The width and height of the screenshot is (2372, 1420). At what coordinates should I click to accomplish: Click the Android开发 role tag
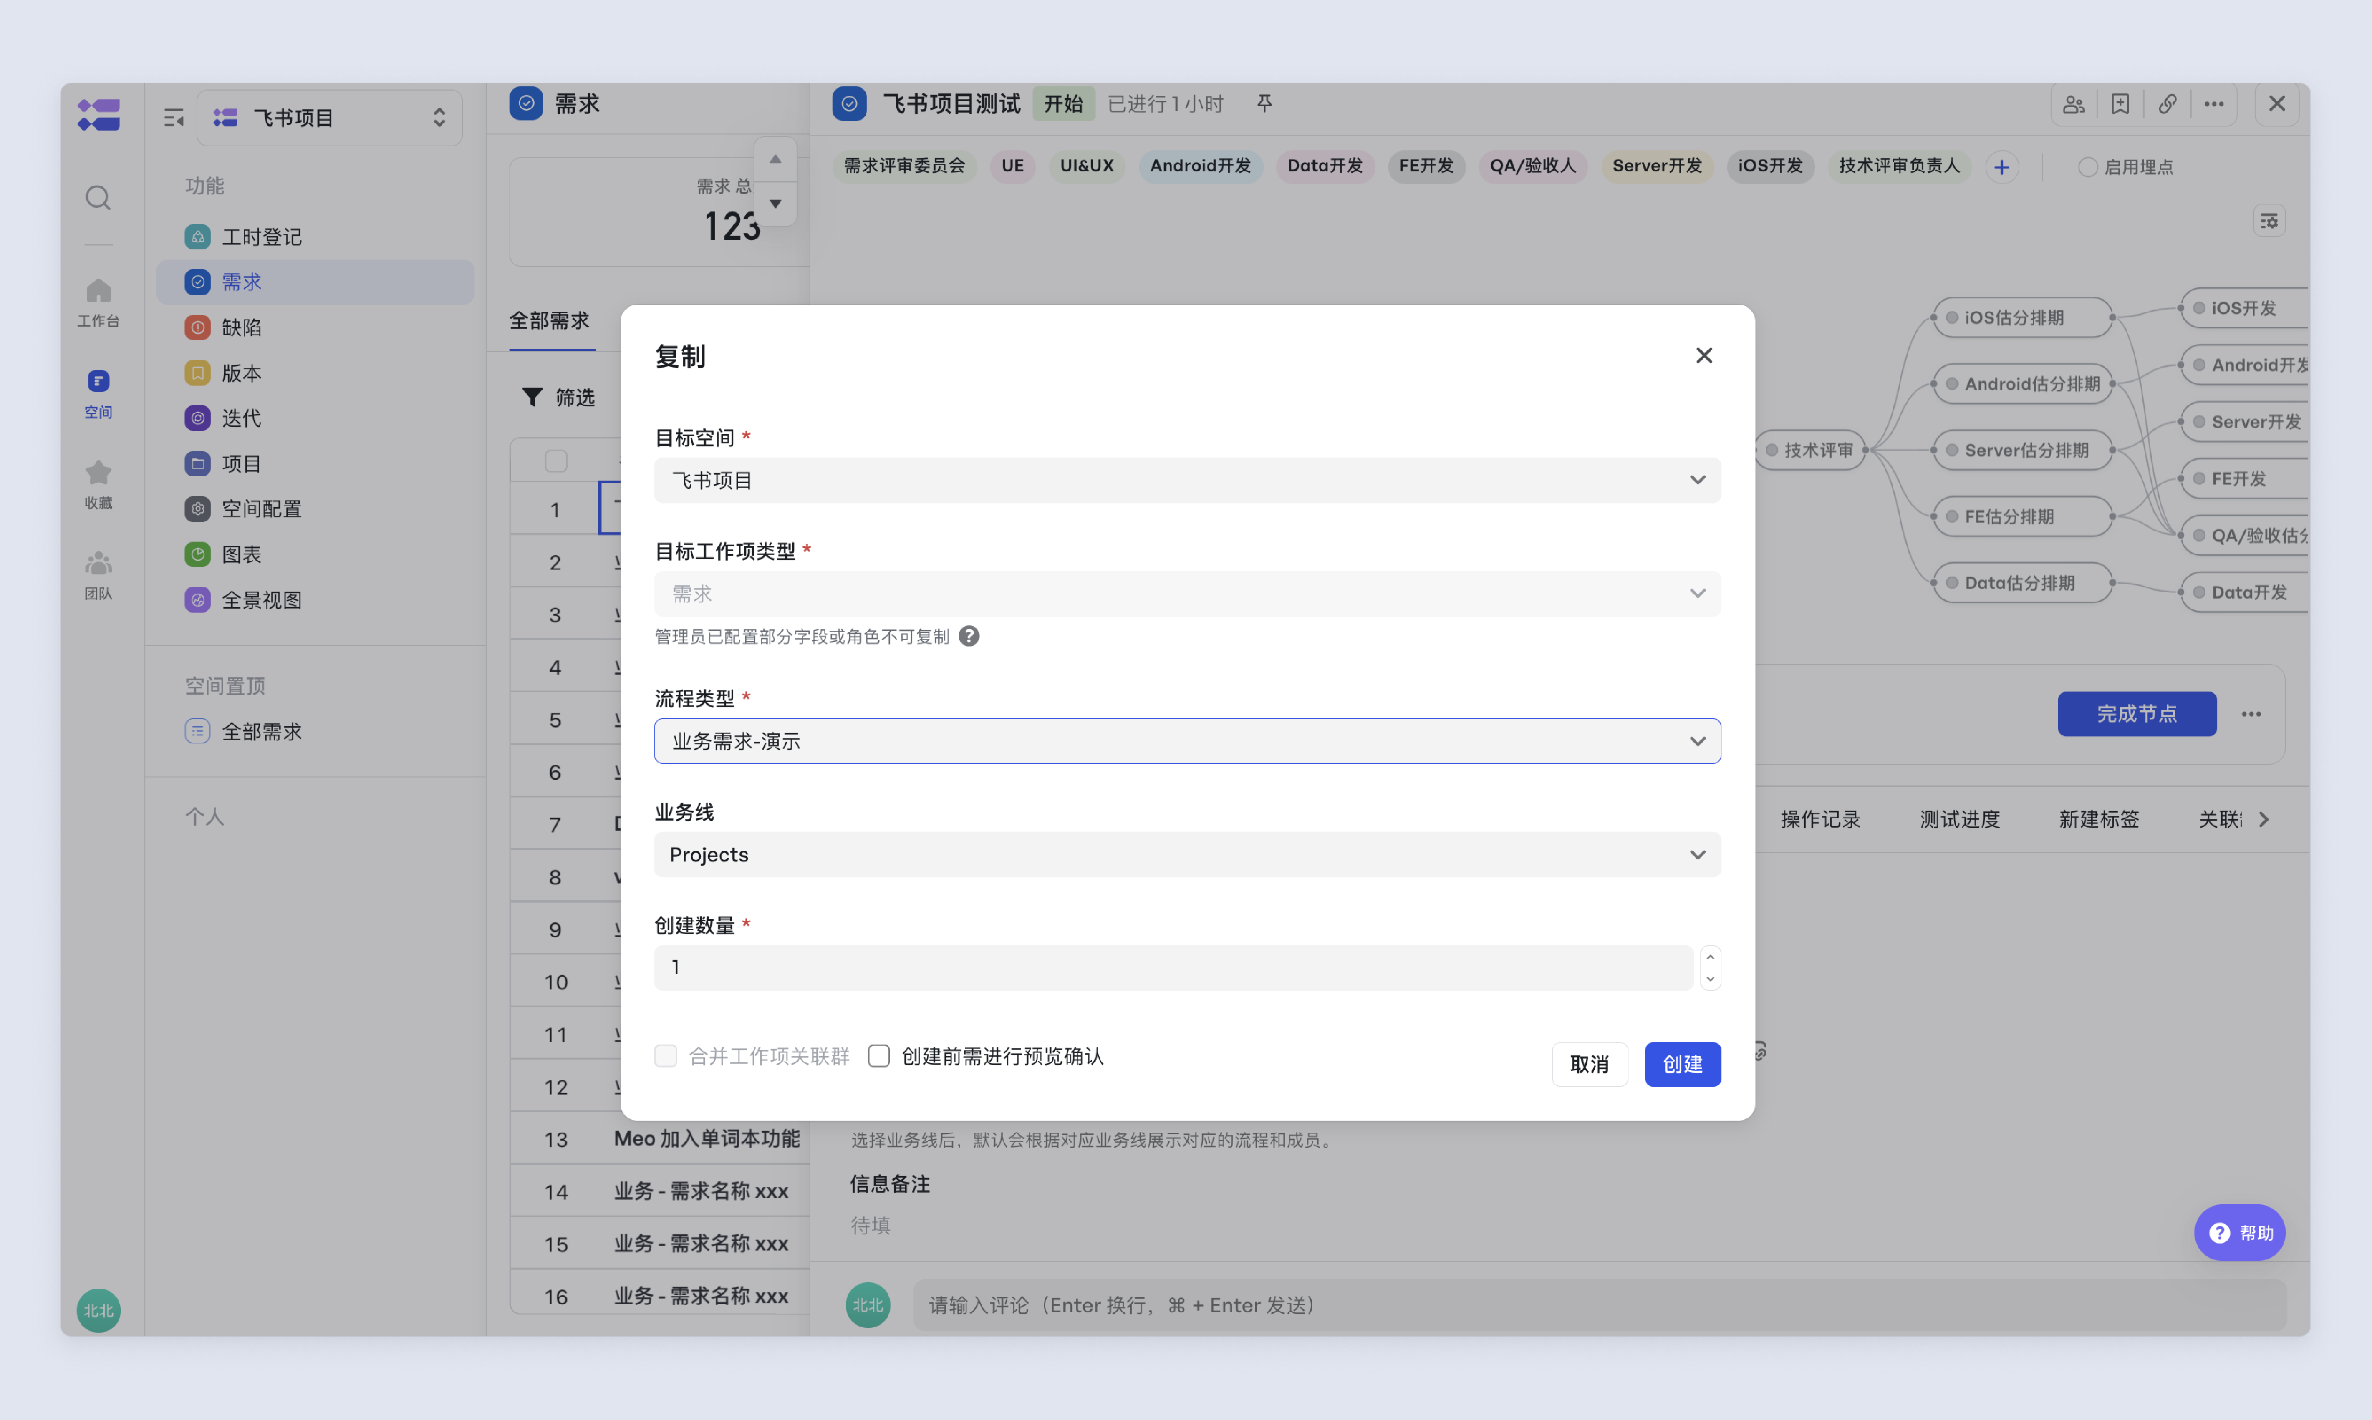pos(1199,166)
